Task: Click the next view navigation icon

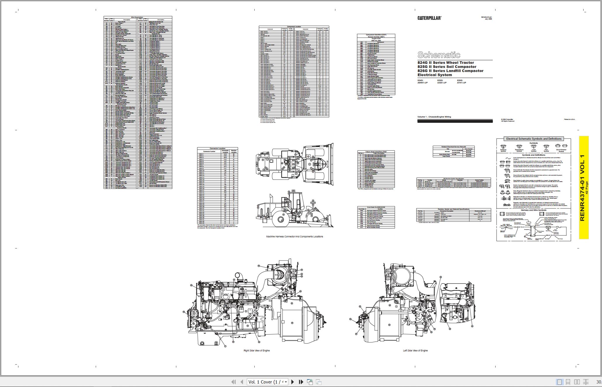Action: [x=319, y=382]
